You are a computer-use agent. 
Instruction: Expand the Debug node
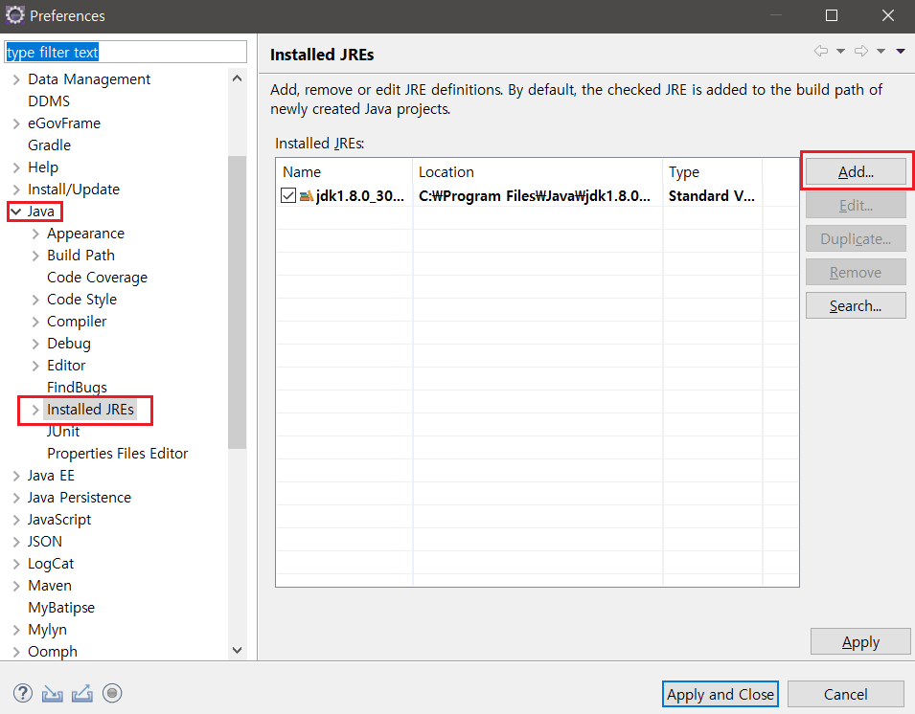point(35,344)
